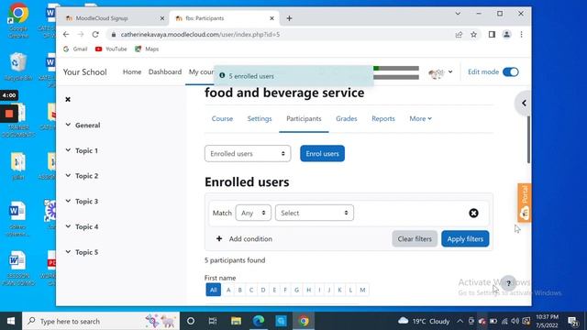The width and height of the screenshot is (587, 330).
Task: Filter first name by letter B
Action: coord(239,290)
